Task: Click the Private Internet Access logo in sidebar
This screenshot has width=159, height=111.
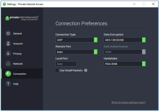Action: (22, 18)
